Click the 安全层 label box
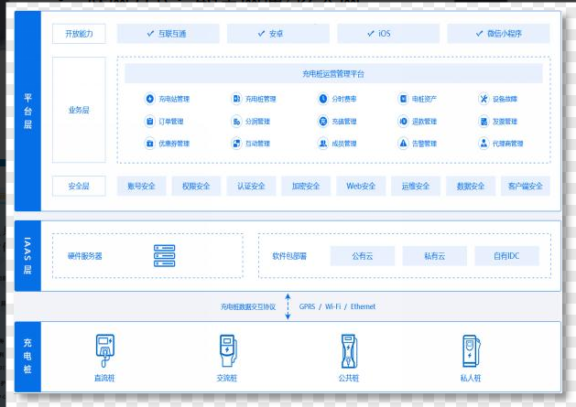 pos(79,186)
